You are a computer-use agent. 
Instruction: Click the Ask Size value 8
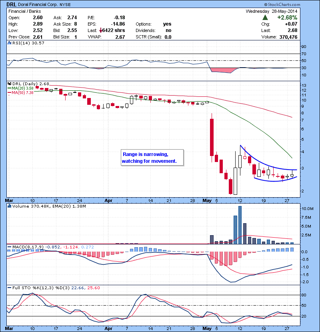tap(75, 24)
